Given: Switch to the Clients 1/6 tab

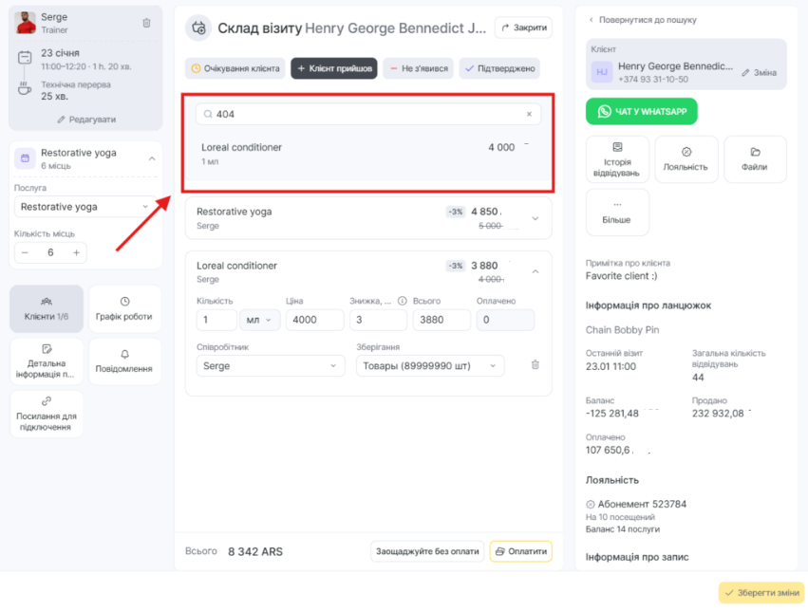Looking at the screenshot, I should [x=47, y=308].
